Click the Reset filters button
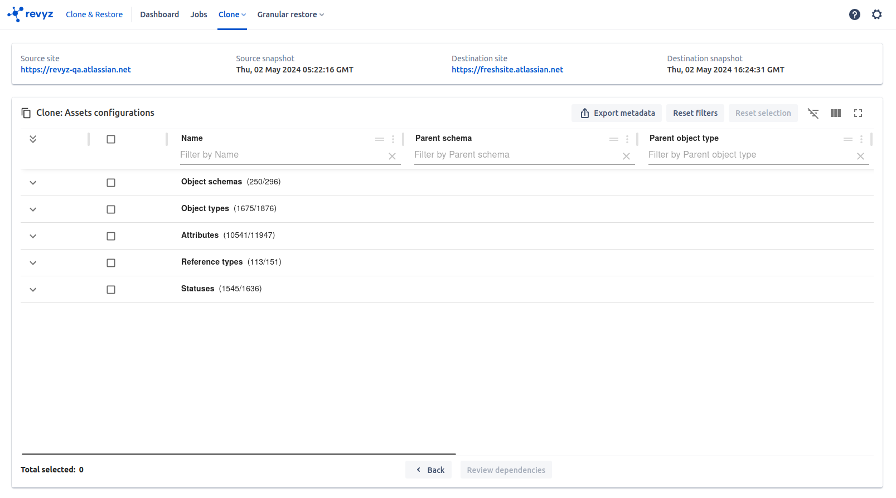896x498 pixels. [695, 113]
